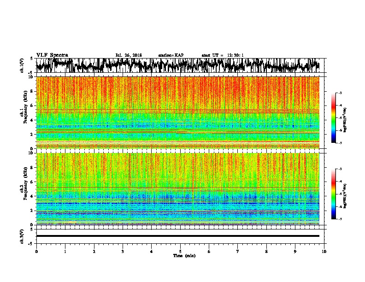Click the ch.3 flat voltage trace line
Viewport: 365px width, 282px height.
coord(177,236)
